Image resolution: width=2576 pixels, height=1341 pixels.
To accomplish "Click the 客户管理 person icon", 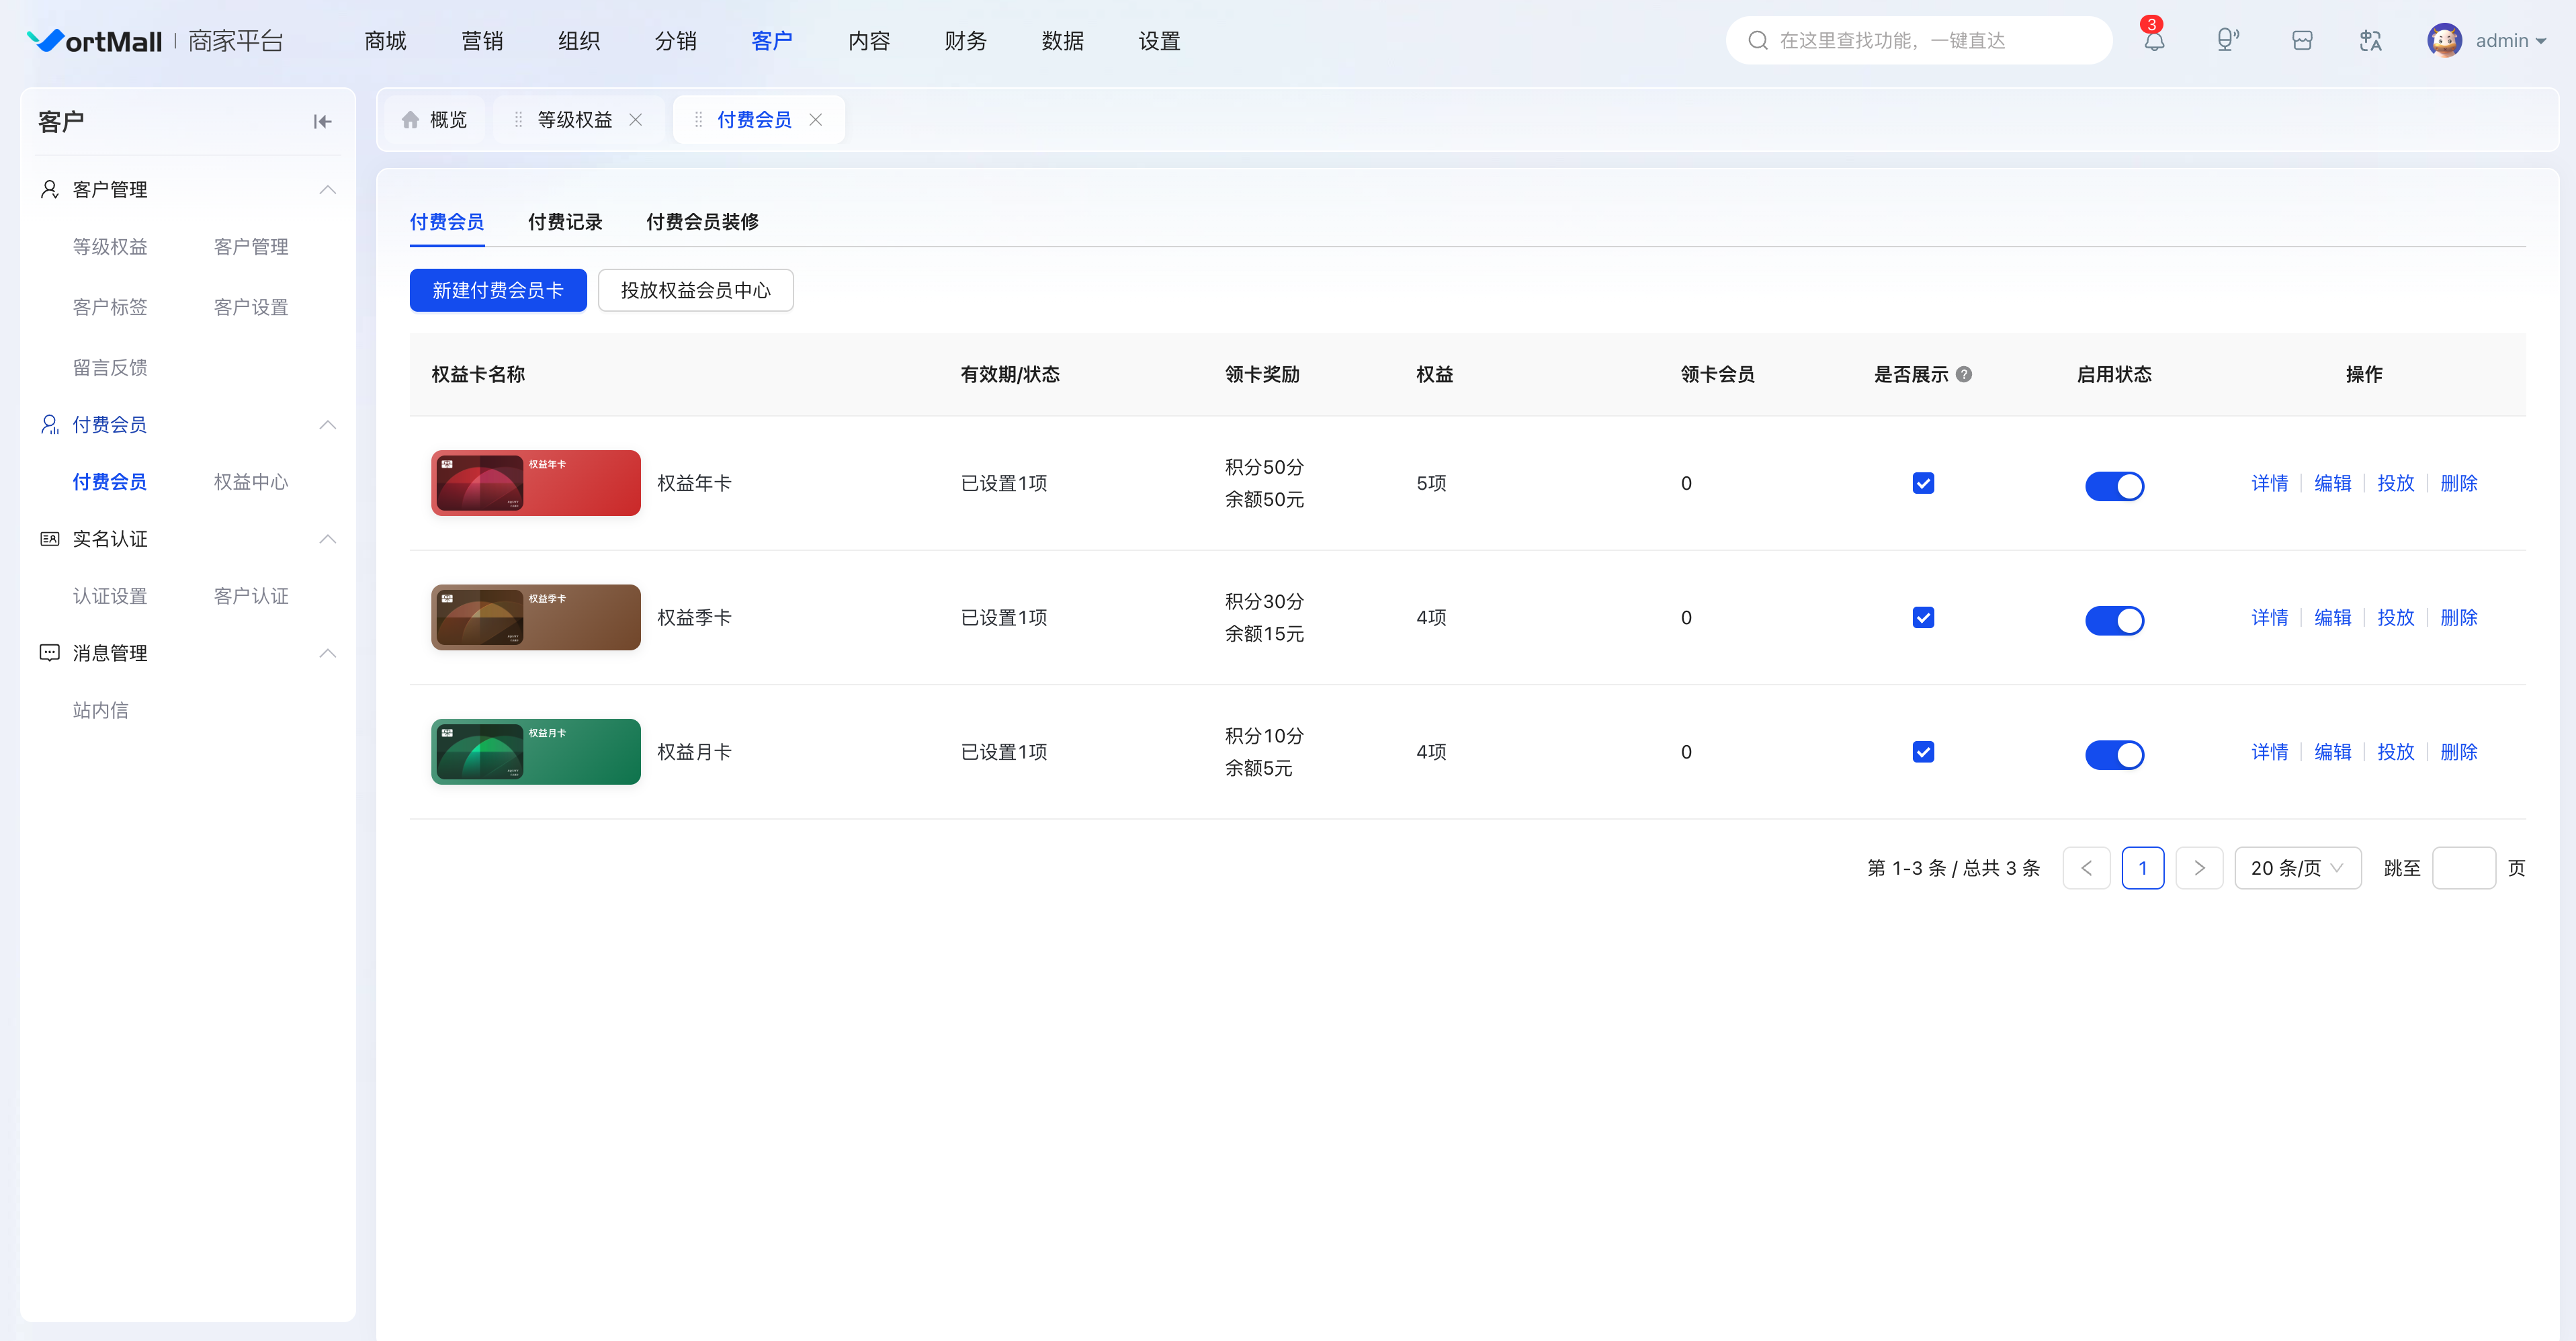I will [x=49, y=189].
